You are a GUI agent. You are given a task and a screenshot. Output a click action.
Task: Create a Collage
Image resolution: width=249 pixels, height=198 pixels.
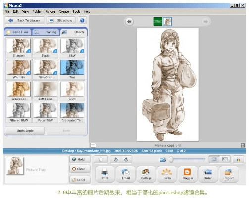click(146, 174)
